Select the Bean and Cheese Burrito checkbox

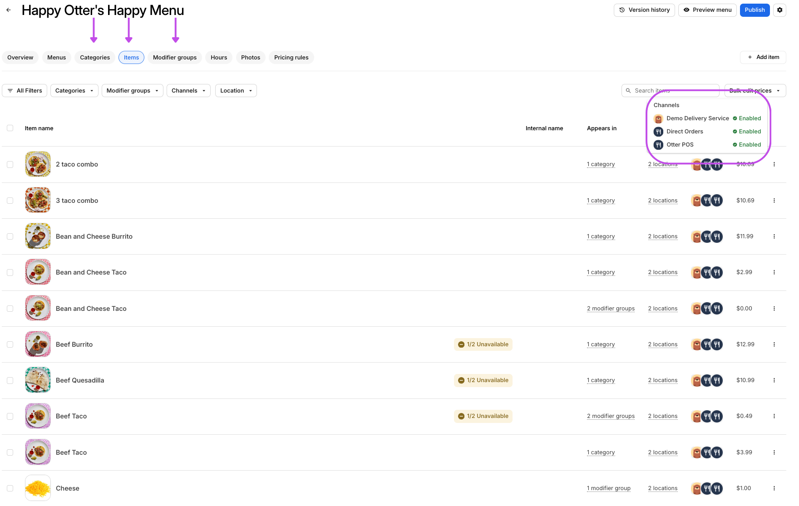[10, 236]
